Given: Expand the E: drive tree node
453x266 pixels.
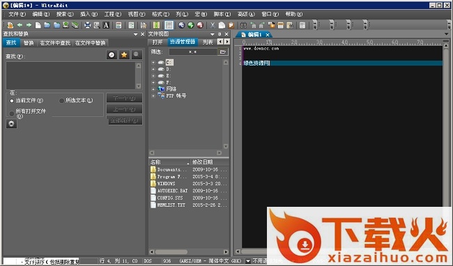Looking at the screenshot, I should [x=153, y=76].
